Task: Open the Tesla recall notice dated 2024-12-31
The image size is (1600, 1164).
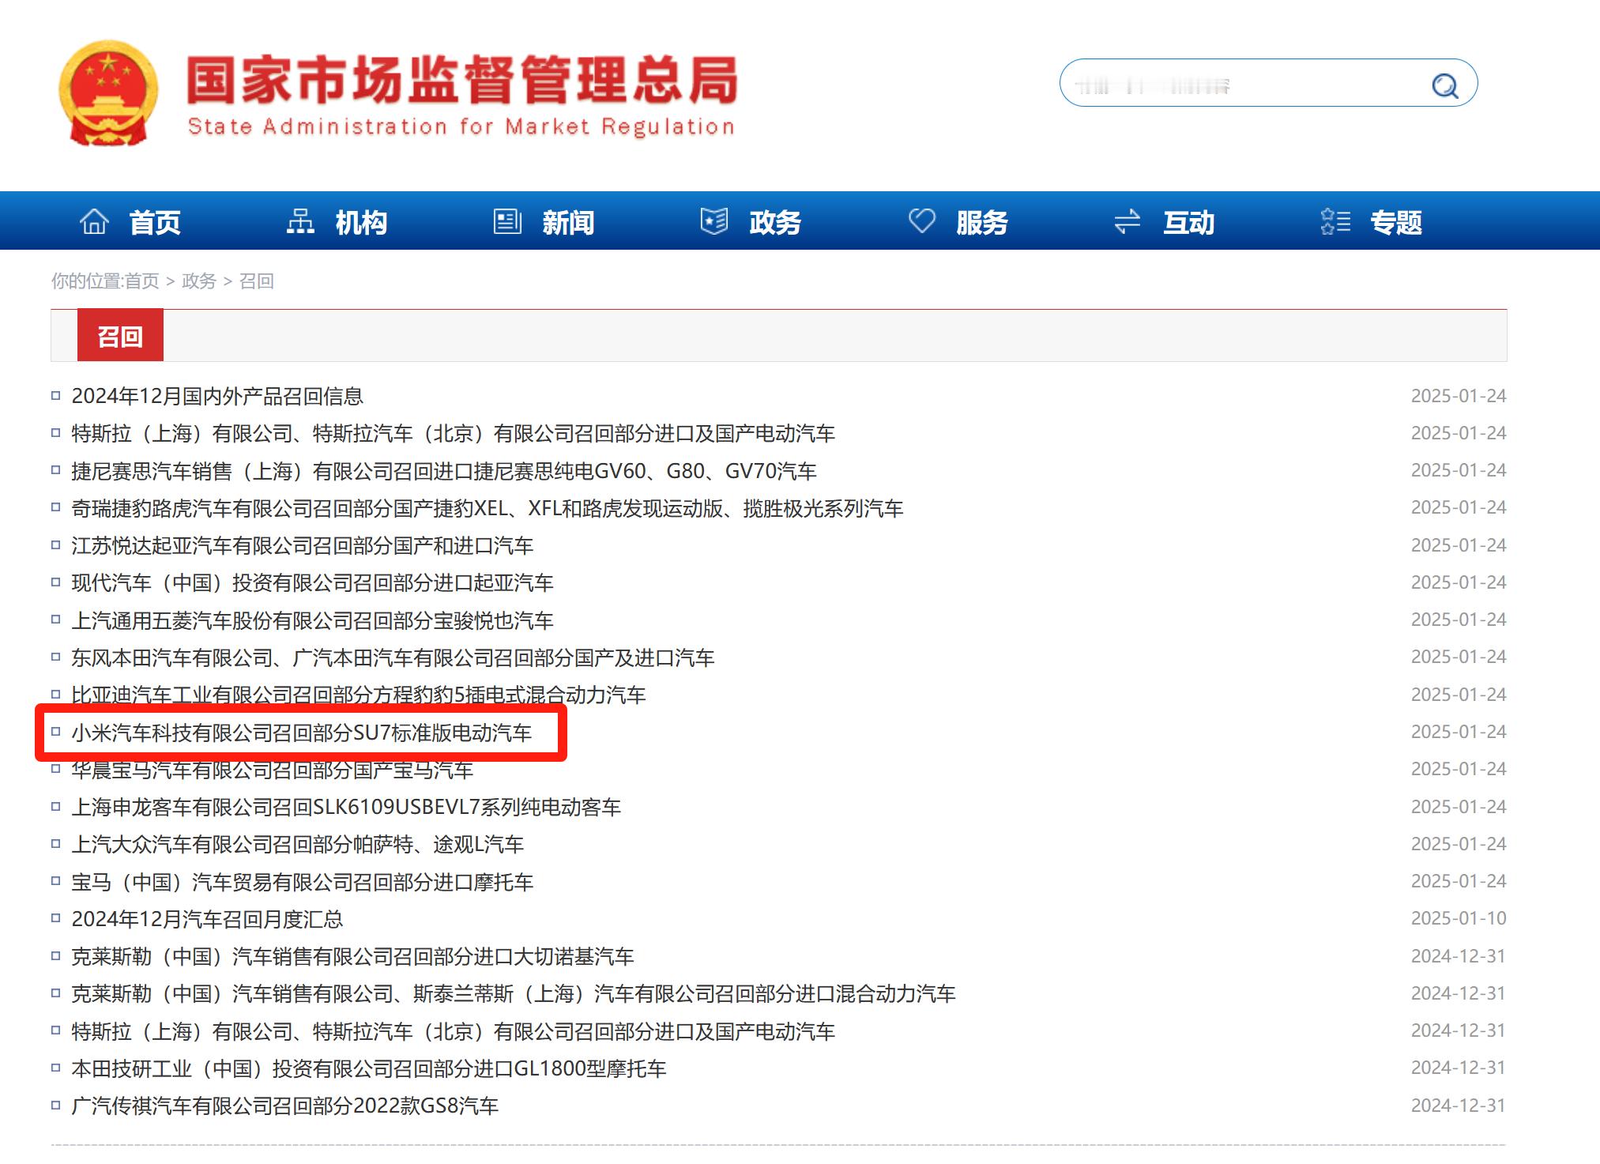Action: (453, 1031)
